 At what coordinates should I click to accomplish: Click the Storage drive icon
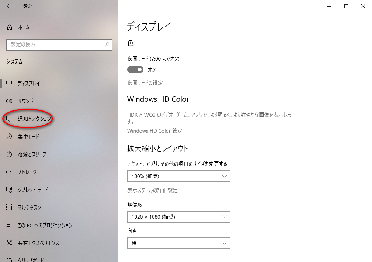(x=10, y=172)
